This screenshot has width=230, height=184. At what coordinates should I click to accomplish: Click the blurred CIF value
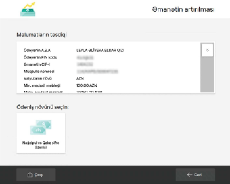85,64
